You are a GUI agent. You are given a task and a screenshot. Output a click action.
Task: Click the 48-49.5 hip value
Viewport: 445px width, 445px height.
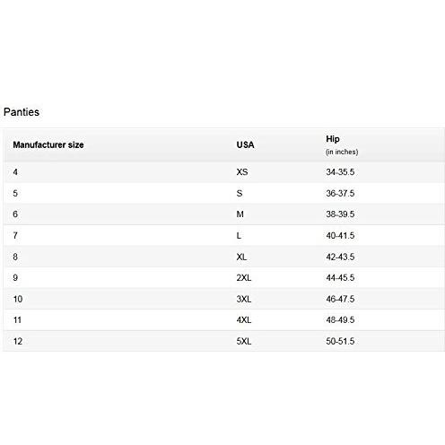pyautogui.click(x=340, y=320)
